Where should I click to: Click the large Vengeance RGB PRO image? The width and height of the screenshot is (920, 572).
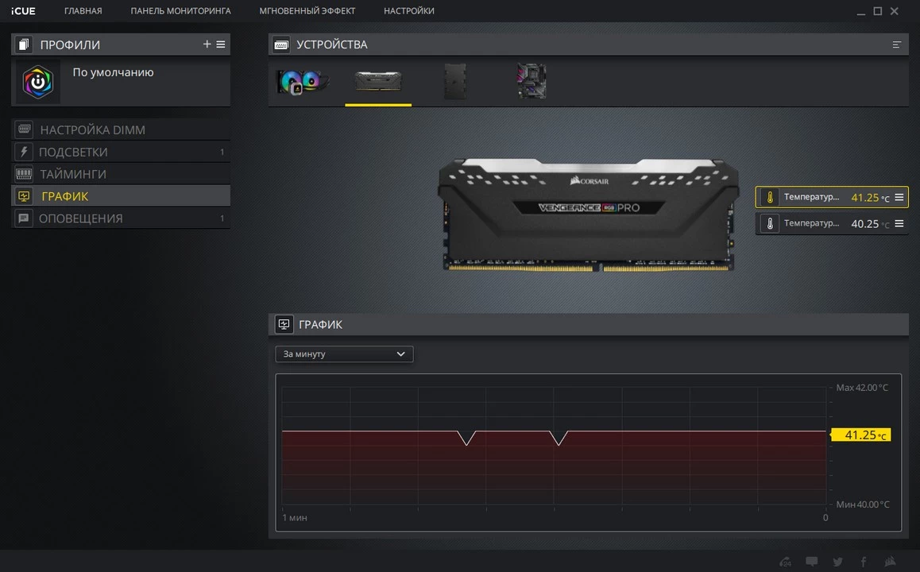point(589,214)
